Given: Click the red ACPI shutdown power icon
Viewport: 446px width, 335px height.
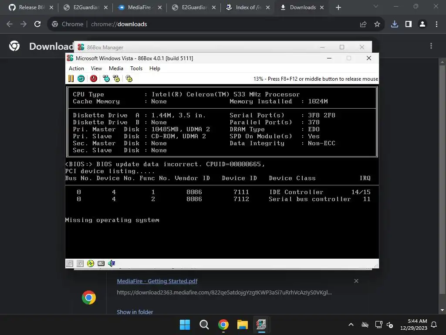Looking at the screenshot, I should [94, 79].
